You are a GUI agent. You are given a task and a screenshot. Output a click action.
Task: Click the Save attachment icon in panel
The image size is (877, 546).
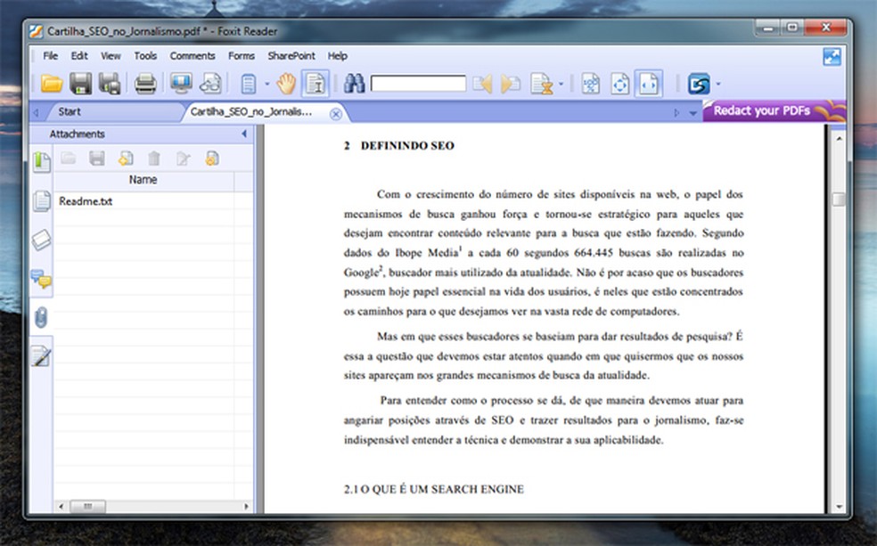[x=97, y=159]
